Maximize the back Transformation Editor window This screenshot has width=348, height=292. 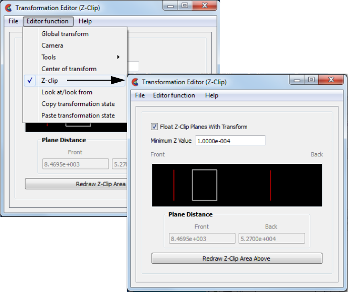185,6
